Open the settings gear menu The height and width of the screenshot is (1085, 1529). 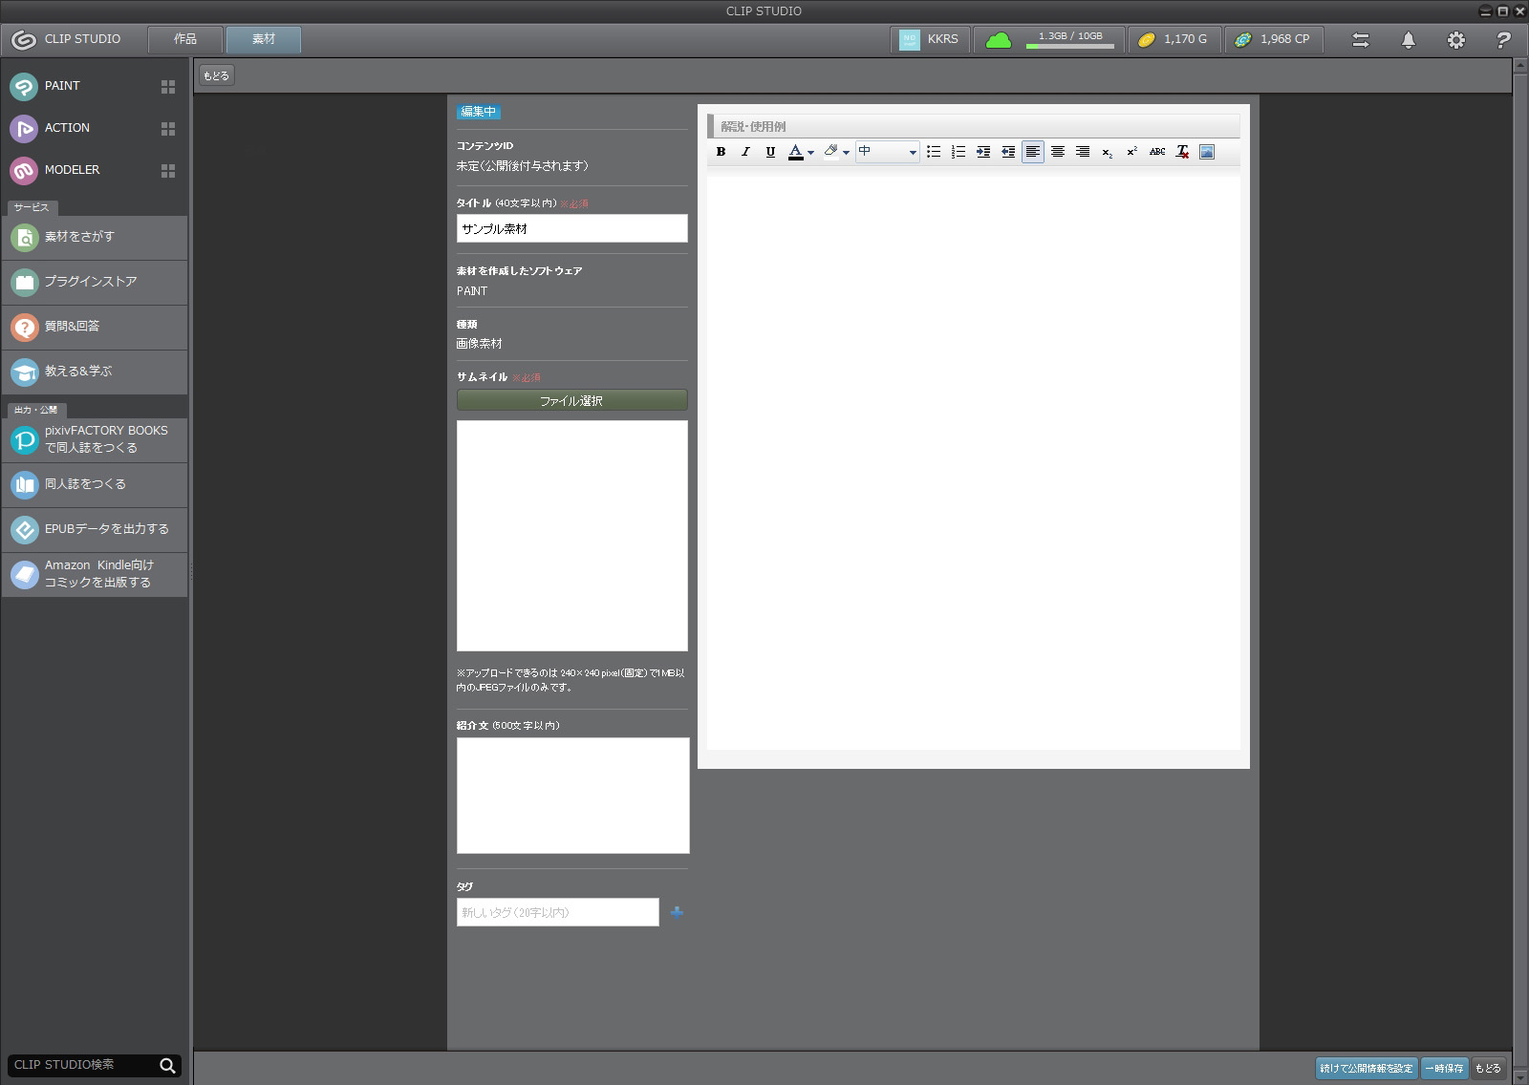tap(1455, 40)
